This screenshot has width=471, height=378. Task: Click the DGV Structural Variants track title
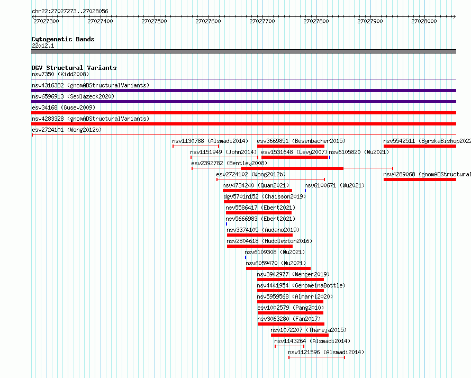(74, 68)
